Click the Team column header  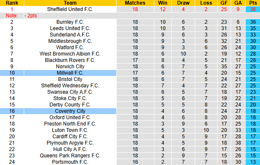pos(70,3)
